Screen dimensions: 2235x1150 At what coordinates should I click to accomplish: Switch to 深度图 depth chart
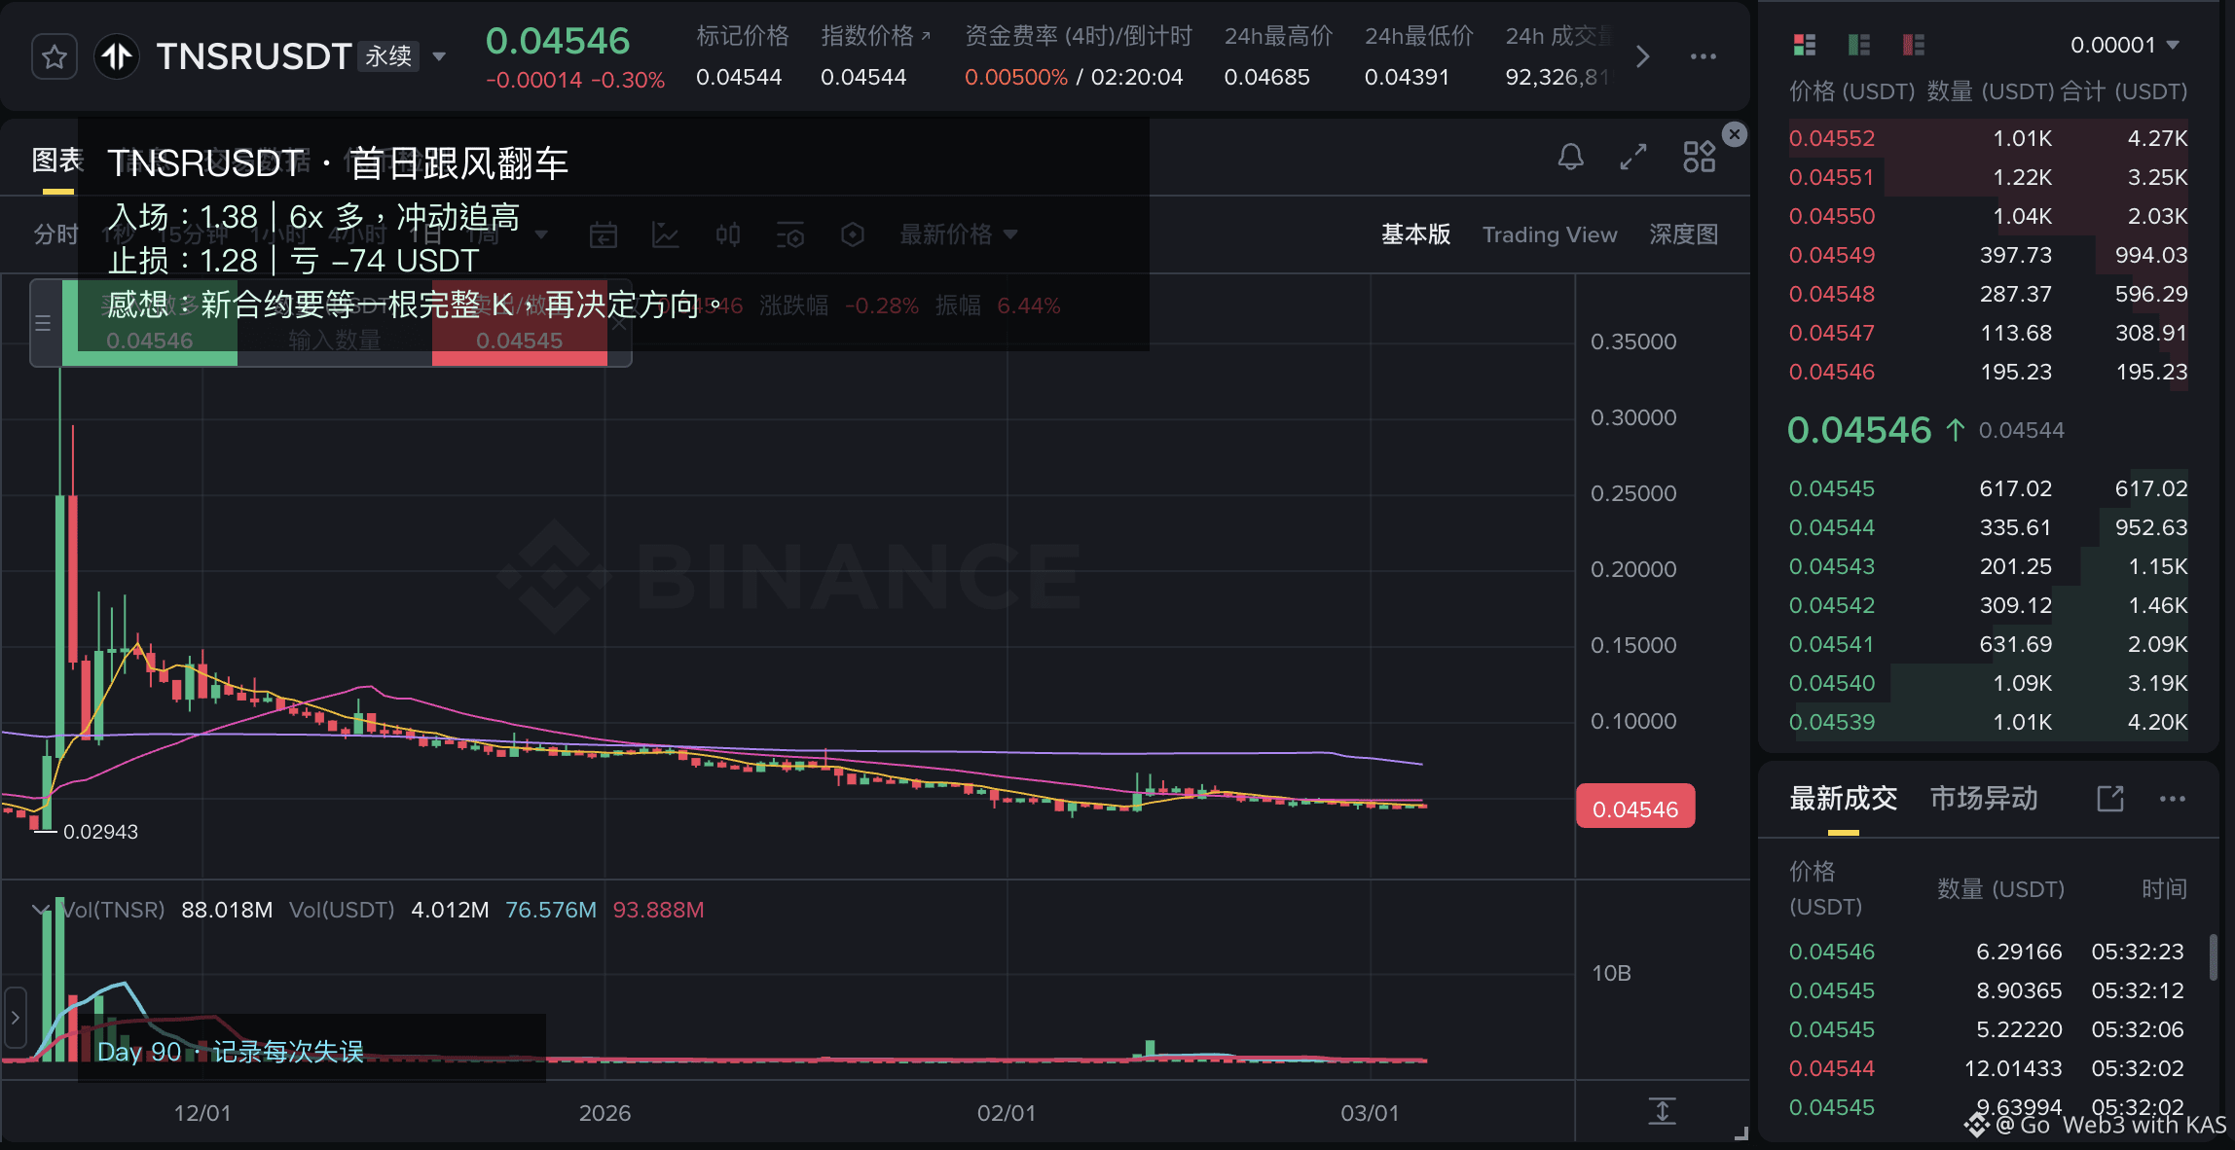(x=1683, y=234)
